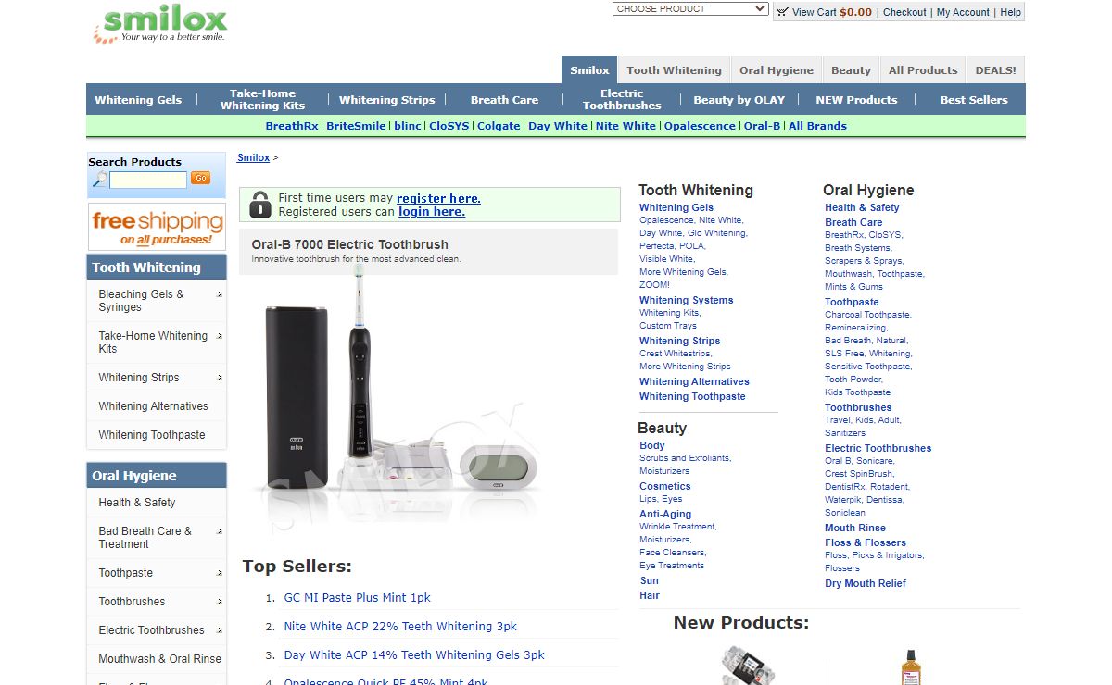Select the All Products tab

click(x=923, y=70)
